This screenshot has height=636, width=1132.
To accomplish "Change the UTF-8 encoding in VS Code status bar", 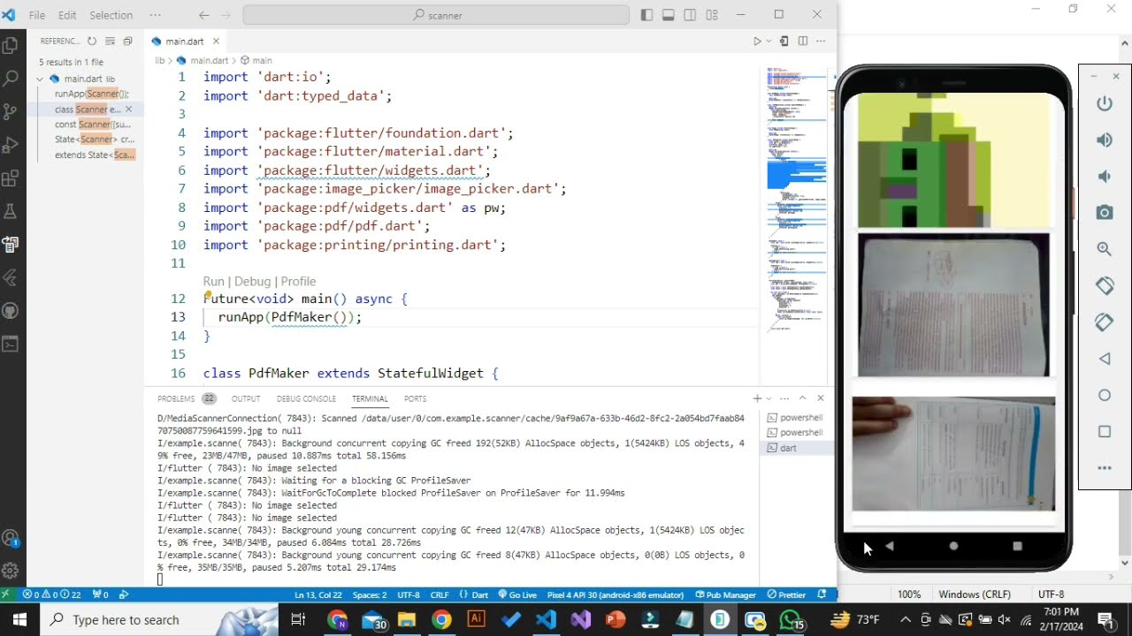I will (x=409, y=594).
